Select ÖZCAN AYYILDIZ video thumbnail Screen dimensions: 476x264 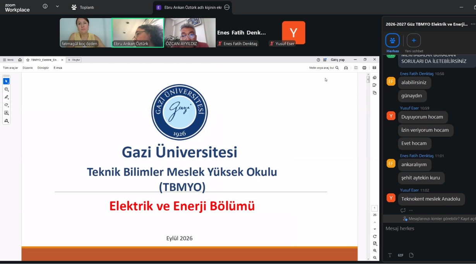coord(190,33)
